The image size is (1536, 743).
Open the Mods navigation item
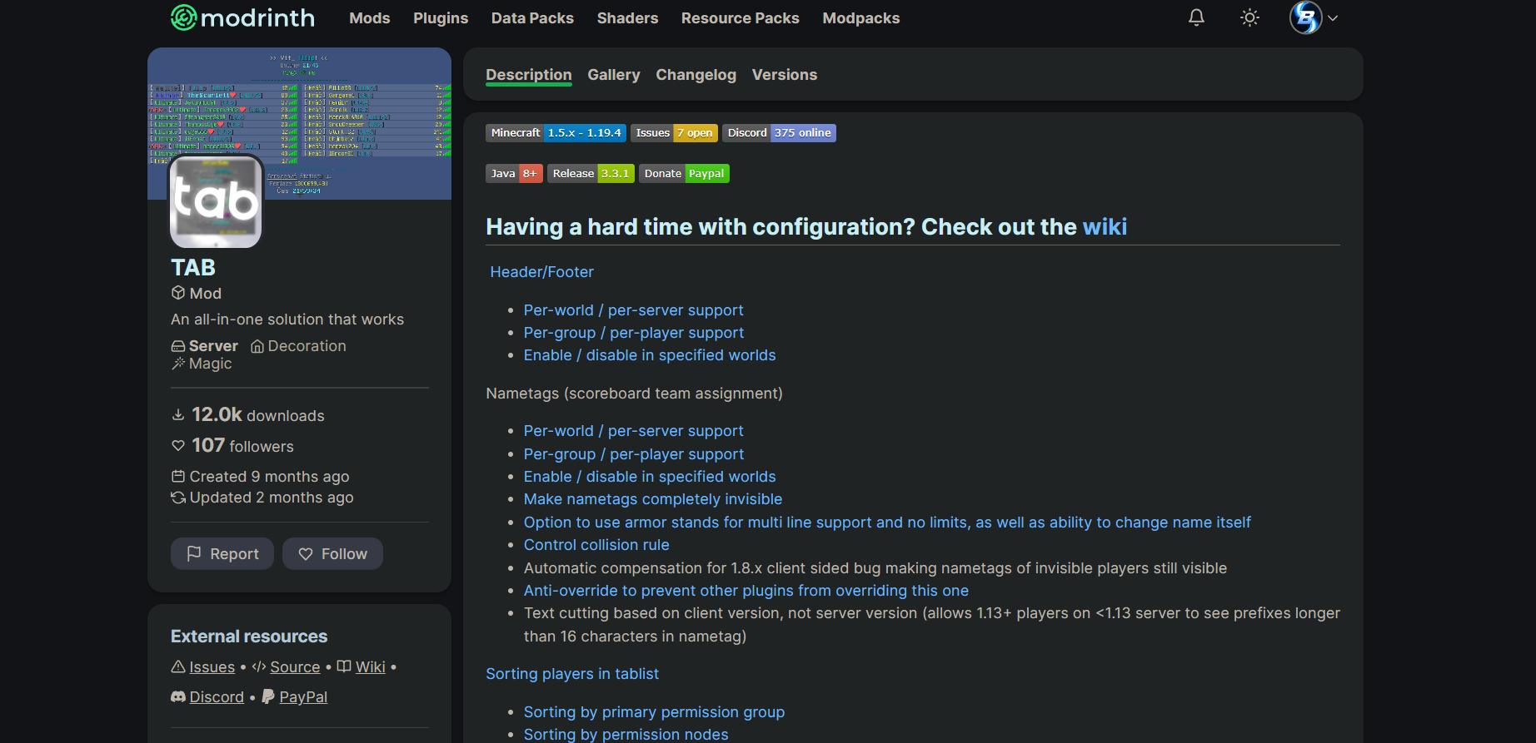tap(369, 18)
